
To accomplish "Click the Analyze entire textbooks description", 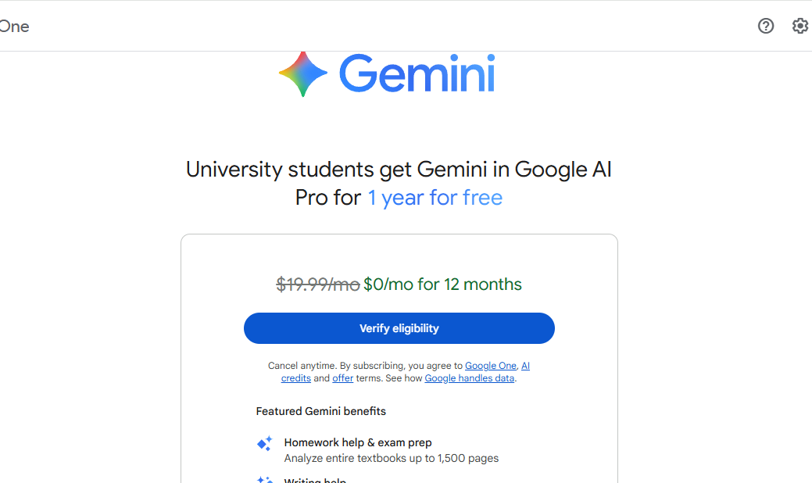I will (391, 459).
